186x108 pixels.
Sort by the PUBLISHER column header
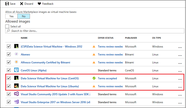131,38
